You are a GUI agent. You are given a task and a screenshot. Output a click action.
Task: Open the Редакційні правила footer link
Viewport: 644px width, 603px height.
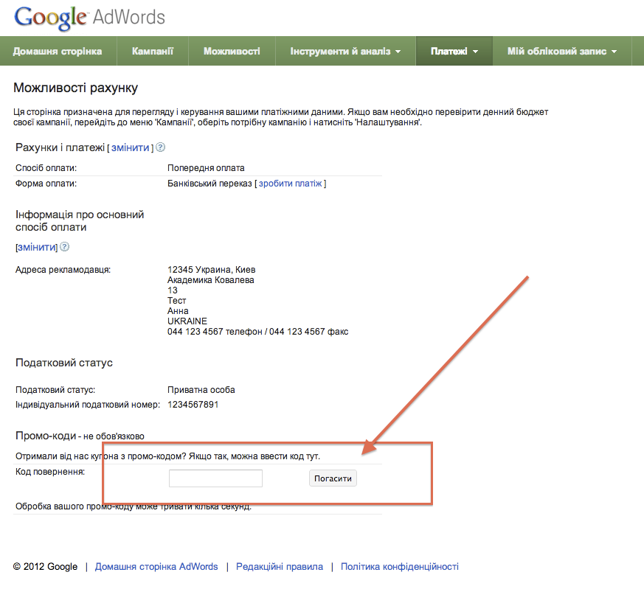click(x=280, y=566)
